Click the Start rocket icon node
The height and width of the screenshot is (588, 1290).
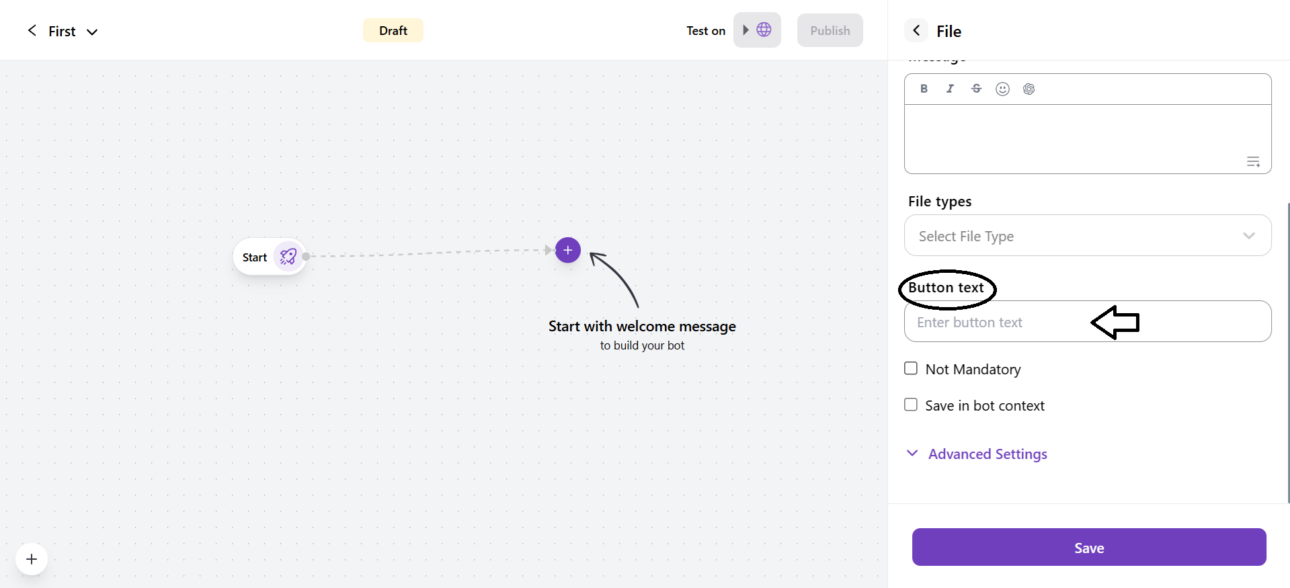point(288,257)
